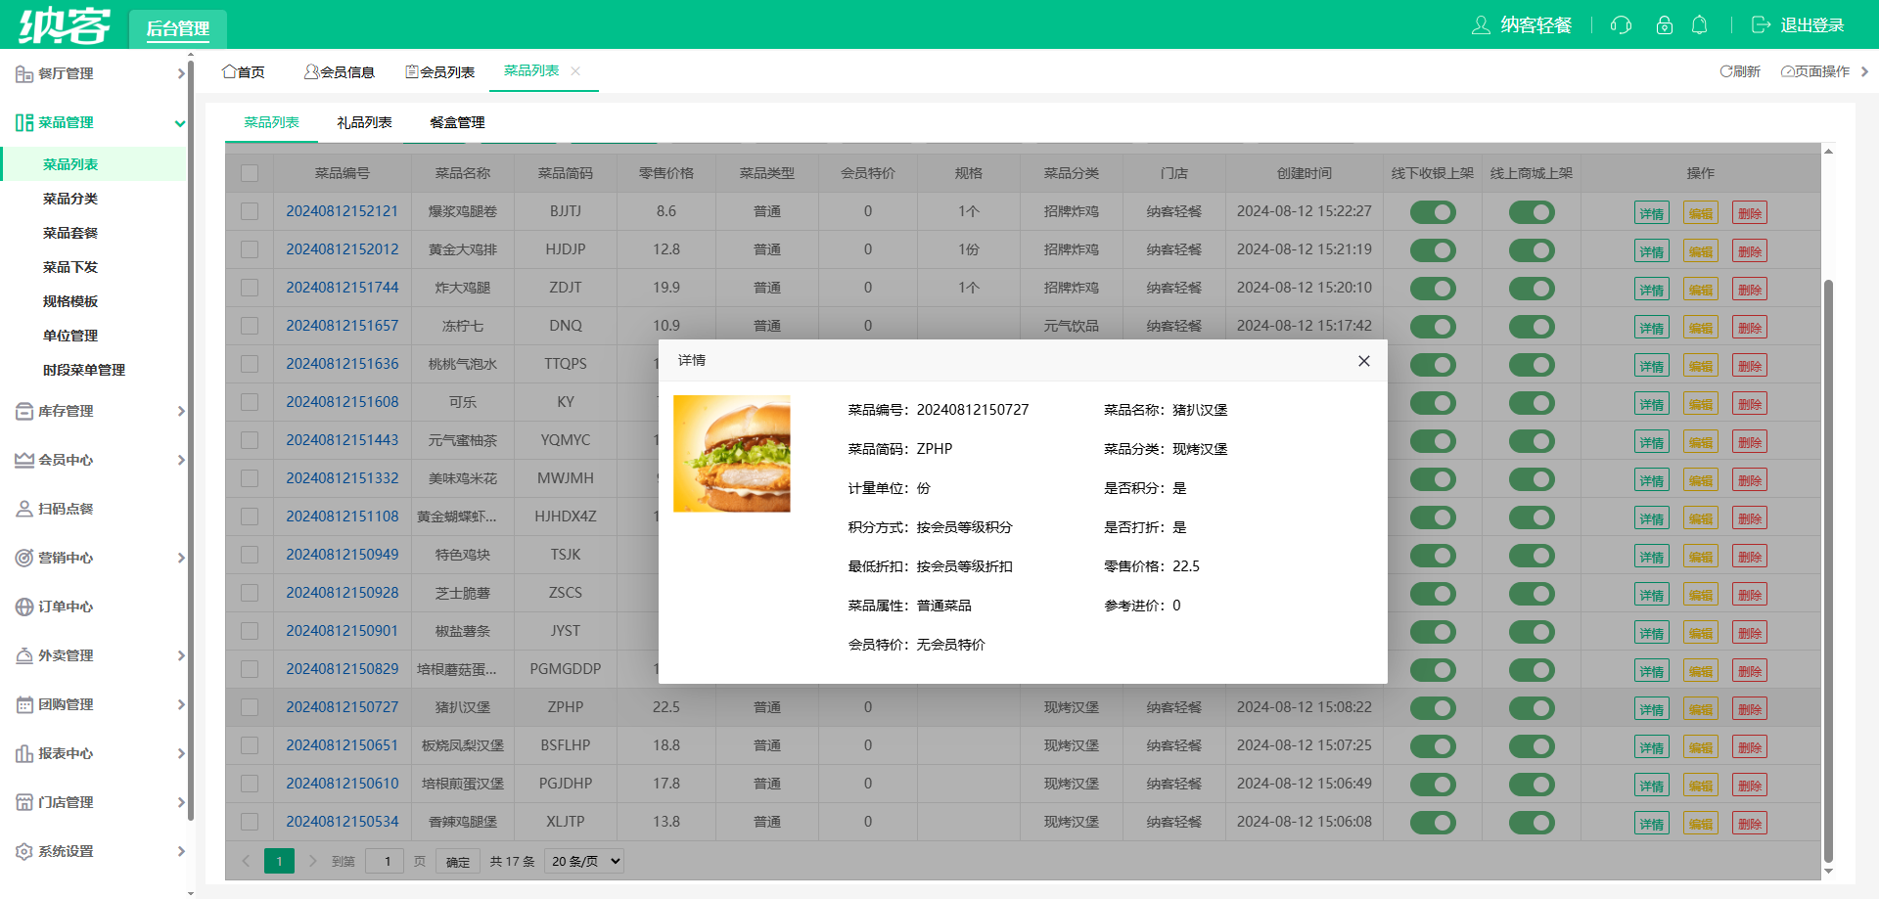Click the 营销中心 target icon

click(24, 558)
